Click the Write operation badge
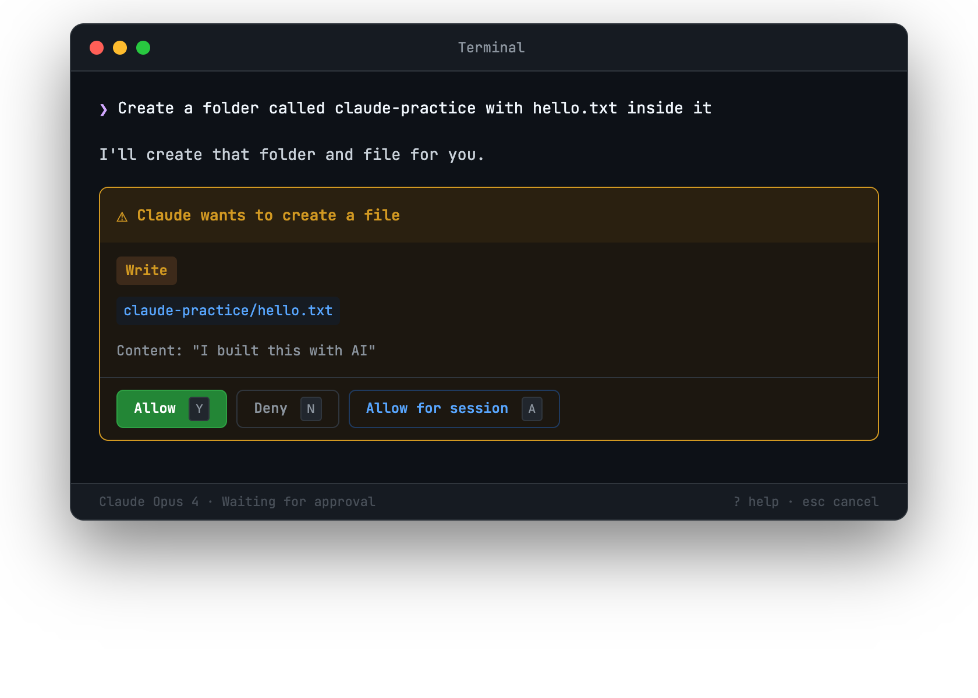This screenshot has width=978, height=698. (x=146, y=270)
